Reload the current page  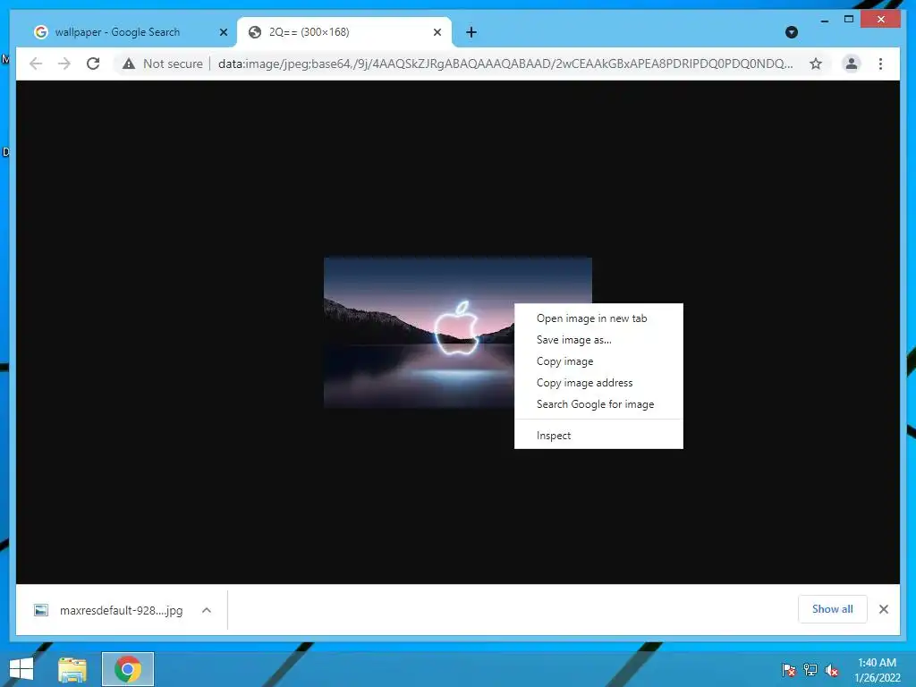point(93,64)
